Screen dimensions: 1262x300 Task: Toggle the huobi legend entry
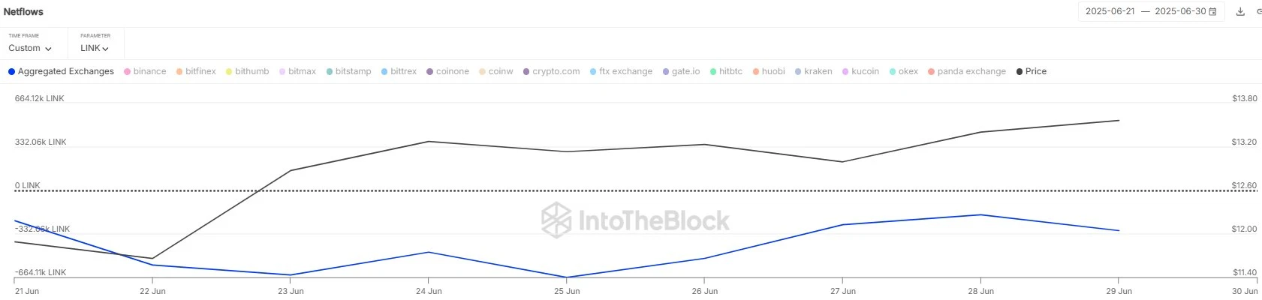tap(769, 71)
